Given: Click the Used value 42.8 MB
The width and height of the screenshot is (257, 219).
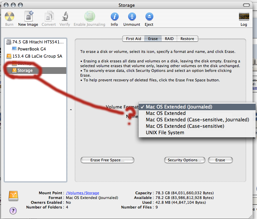Looking at the screenshot, I should pos(181,202).
